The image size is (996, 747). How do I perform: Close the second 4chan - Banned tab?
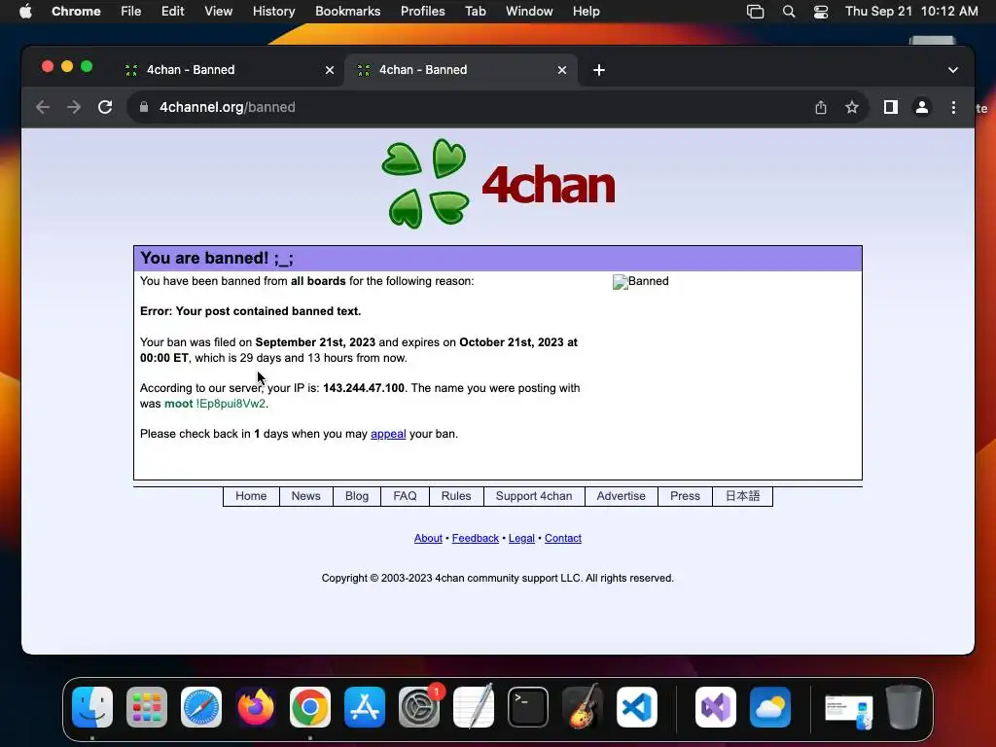click(562, 70)
